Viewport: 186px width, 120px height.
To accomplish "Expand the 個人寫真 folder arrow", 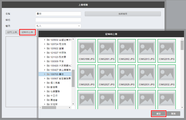I will coord(45,83).
